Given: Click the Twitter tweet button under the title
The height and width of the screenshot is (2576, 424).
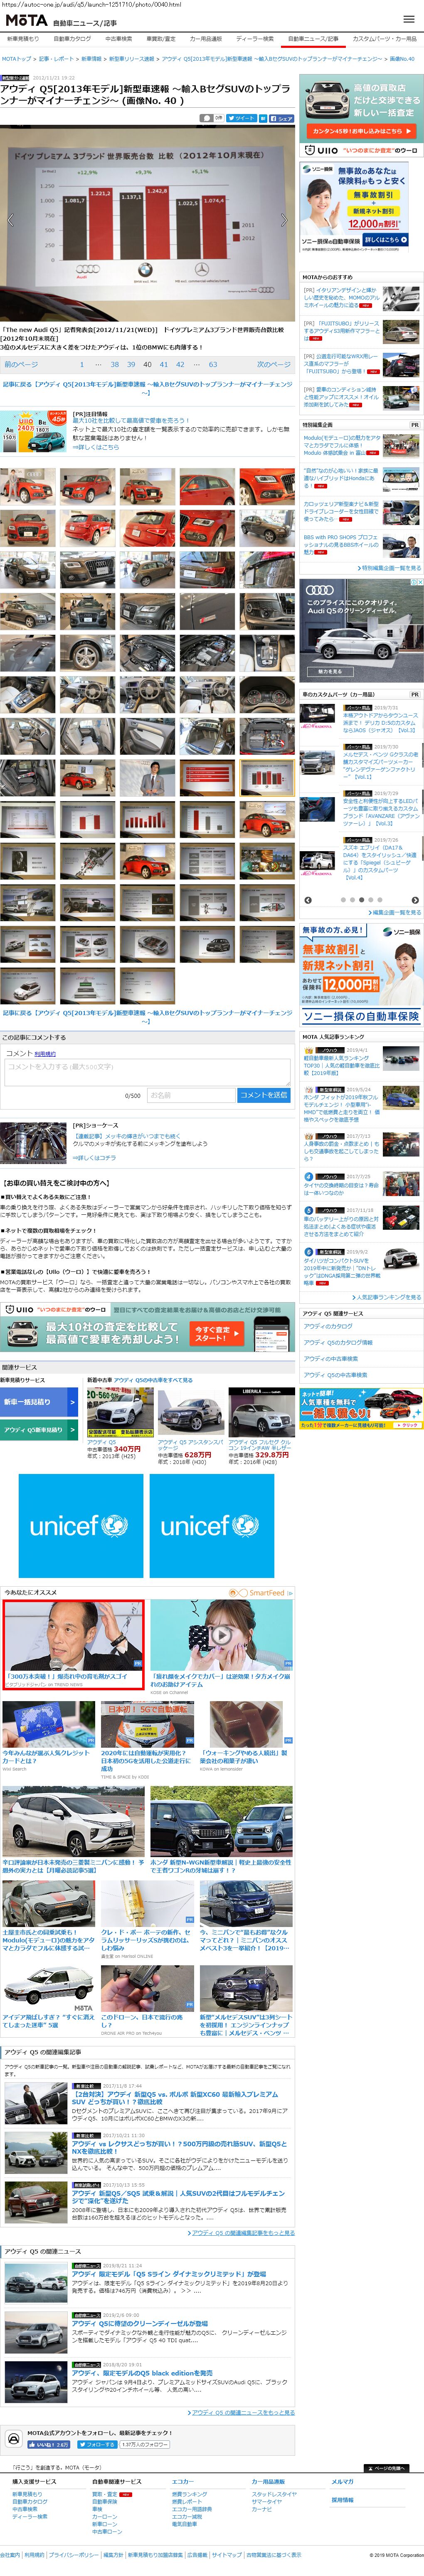Looking at the screenshot, I should pos(244,118).
